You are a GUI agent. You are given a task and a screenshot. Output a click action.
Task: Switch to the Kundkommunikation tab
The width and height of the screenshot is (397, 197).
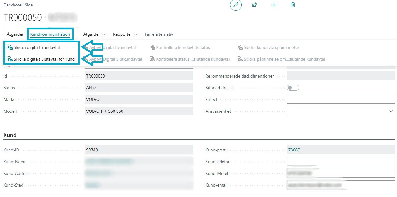50,34
